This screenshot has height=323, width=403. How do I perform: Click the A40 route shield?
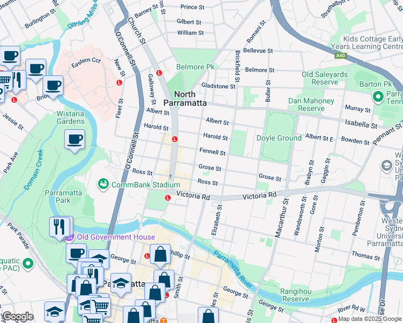coord(339,55)
